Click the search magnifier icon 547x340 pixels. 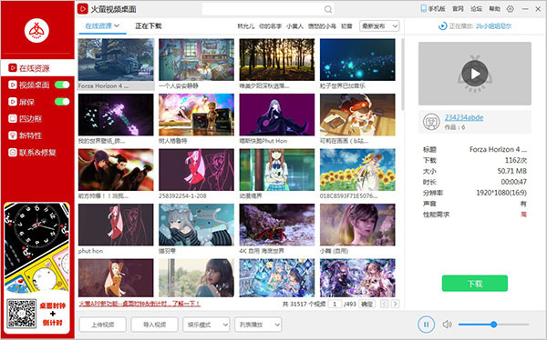click(328, 9)
